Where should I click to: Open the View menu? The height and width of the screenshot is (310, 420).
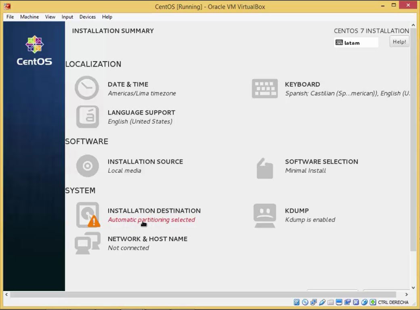[50, 17]
